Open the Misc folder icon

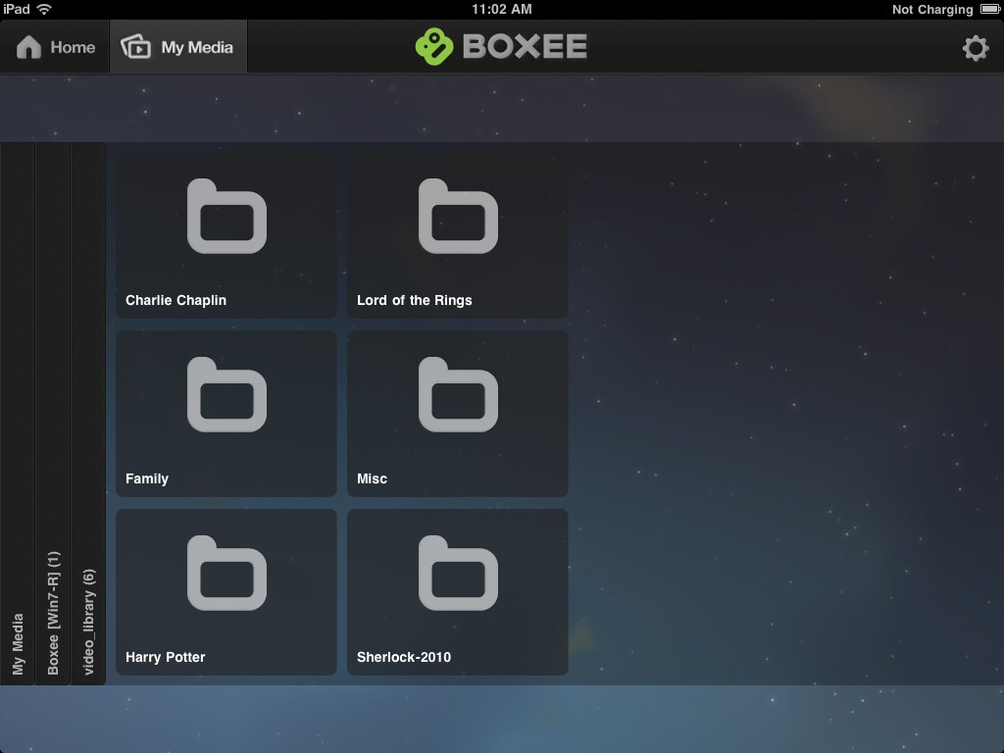pyautogui.click(x=458, y=394)
